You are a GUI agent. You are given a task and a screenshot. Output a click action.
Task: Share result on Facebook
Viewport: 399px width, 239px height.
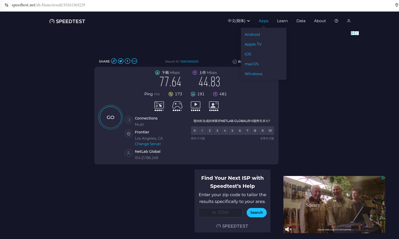point(128,61)
